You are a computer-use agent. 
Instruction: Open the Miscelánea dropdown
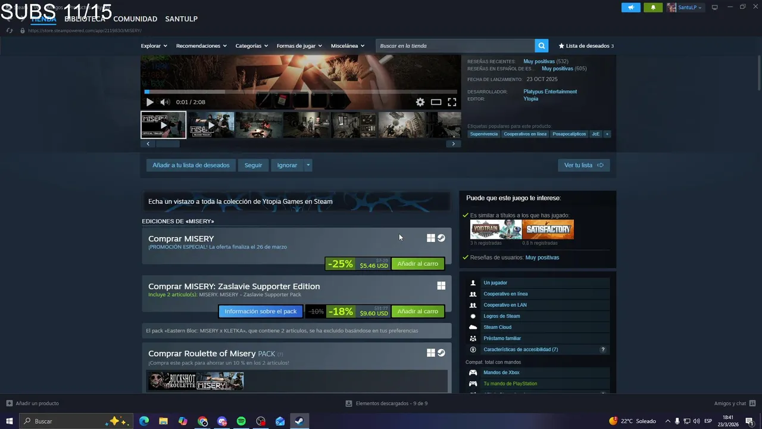[x=348, y=46]
